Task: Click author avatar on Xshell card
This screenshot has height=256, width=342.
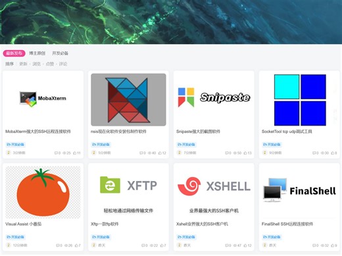Action: 180,245
